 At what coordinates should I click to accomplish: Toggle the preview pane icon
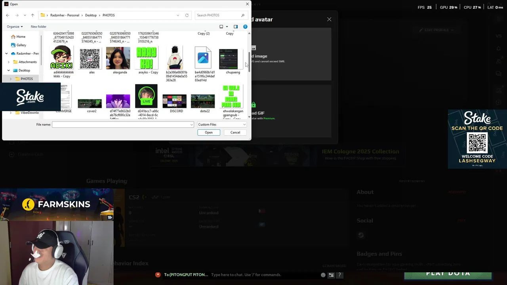pos(236,27)
